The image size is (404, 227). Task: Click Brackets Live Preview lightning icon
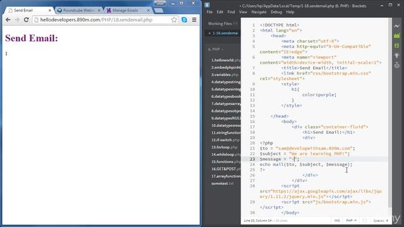(x=397, y=26)
